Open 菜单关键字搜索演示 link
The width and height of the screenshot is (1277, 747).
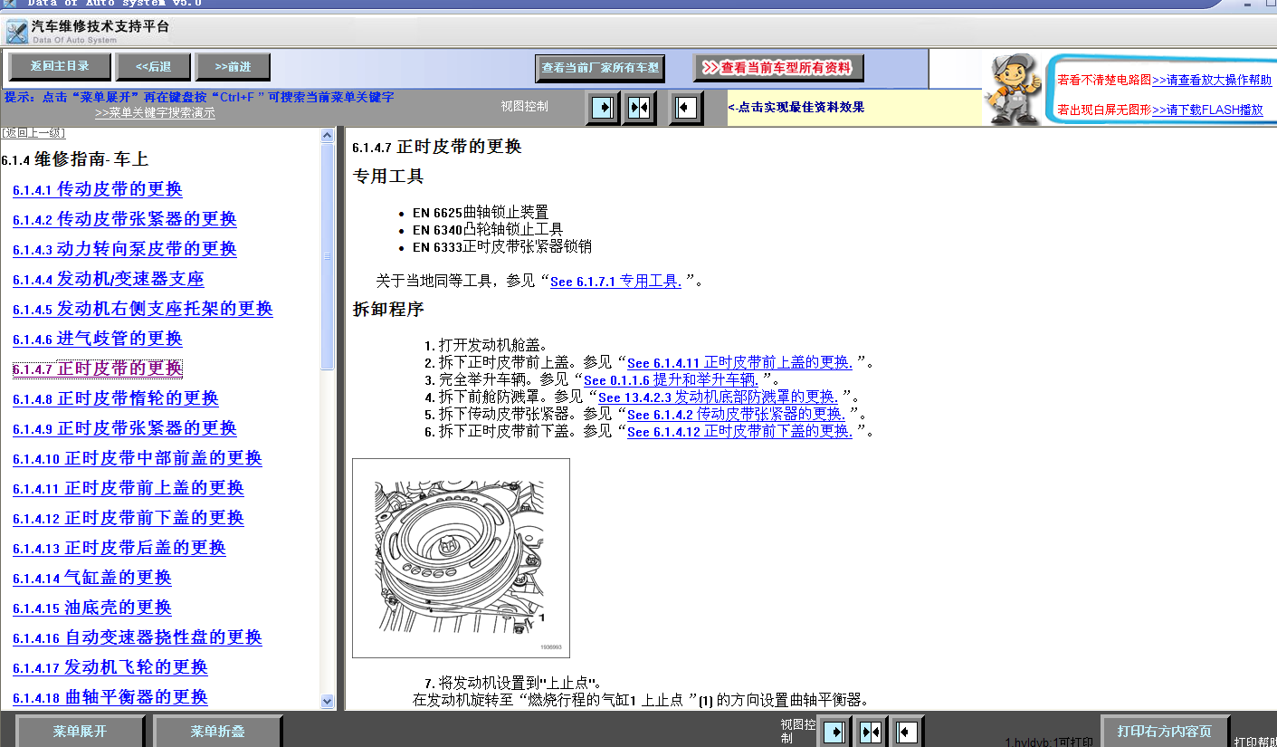tap(155, 113)
